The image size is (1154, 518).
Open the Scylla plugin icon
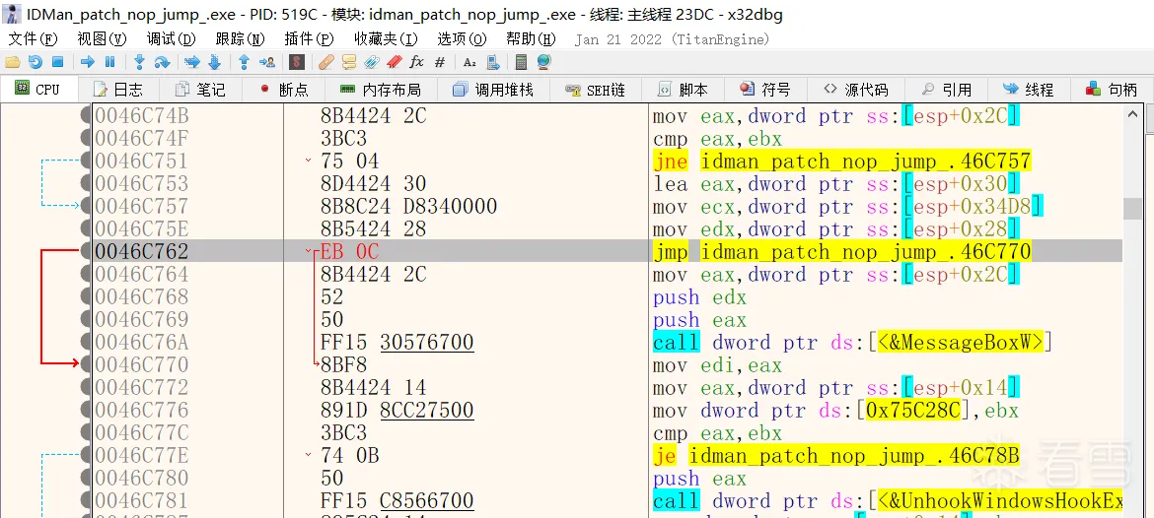pos(297,62)
